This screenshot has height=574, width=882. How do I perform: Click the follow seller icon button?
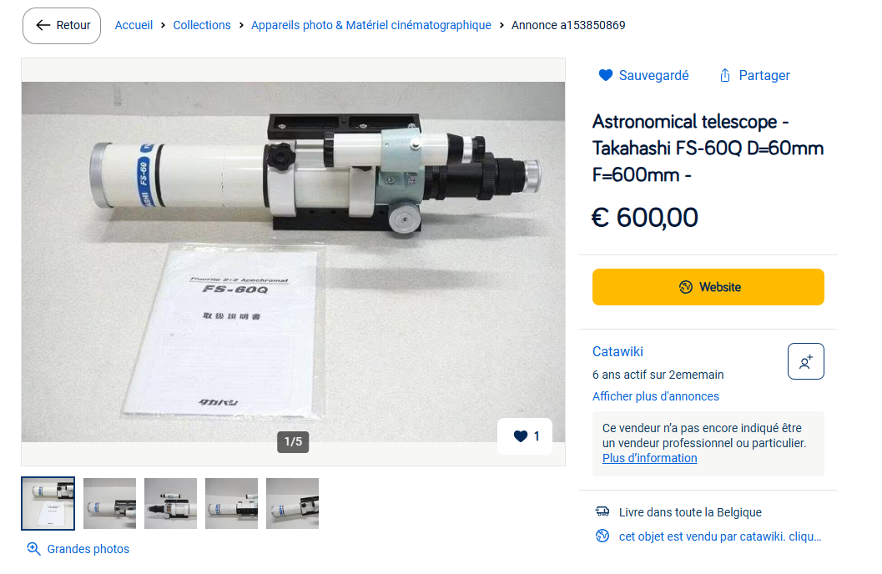tap(805, 361)
